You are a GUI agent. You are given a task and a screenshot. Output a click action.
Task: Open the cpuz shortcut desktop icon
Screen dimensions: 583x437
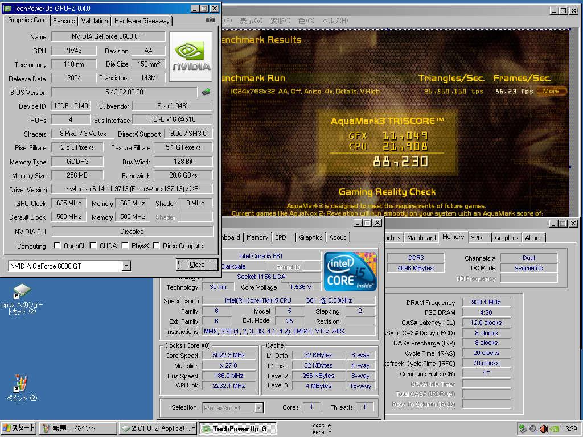(22, 299)
